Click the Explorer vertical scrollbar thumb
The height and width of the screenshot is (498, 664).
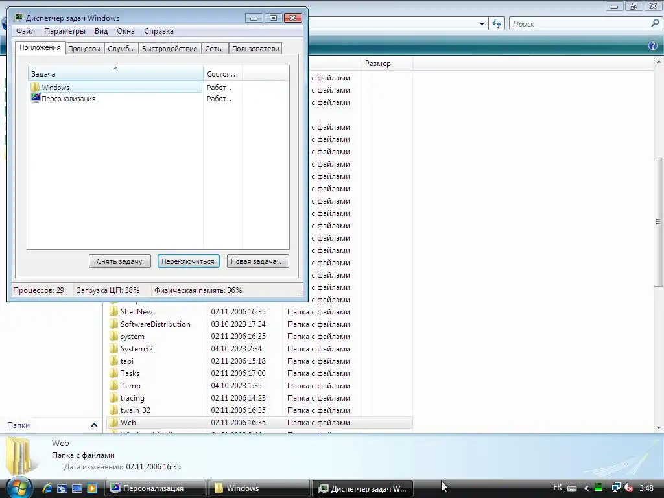pos(658,222)
